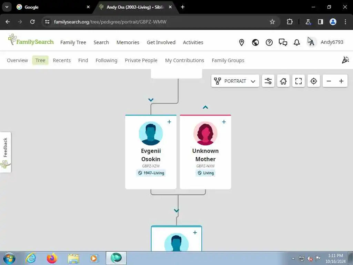Collapse children chevron below the couple
This screenshot has height=265, width=353.
176,210
